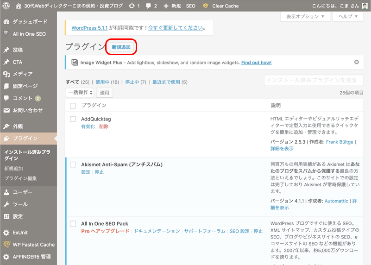Screen dimensions: 371x265
Task: Check the AddQuicktag plugin checkbox
Action: (73, 119)
